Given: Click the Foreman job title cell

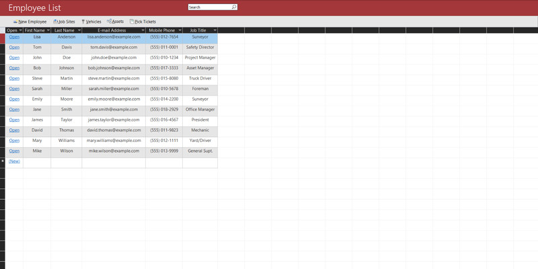Looking at the screenshot, I should point(200,89).
